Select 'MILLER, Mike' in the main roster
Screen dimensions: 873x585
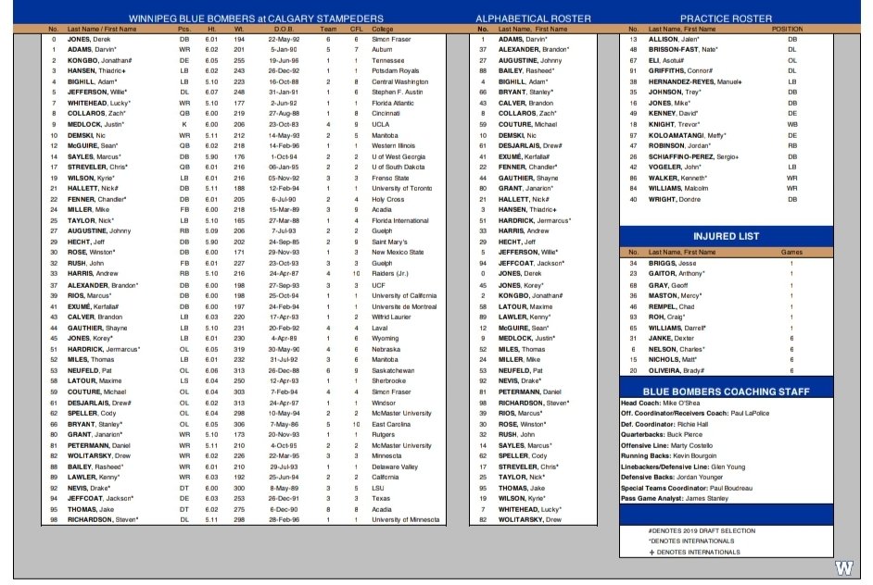[88, 209]
